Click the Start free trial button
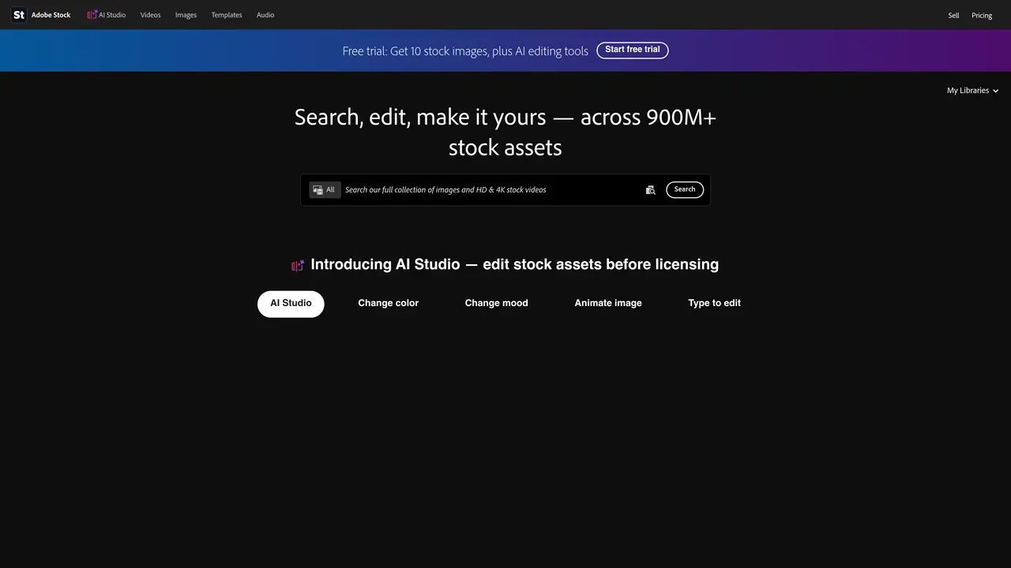This screenshot has width=1011, height=568. coord(633,50)
